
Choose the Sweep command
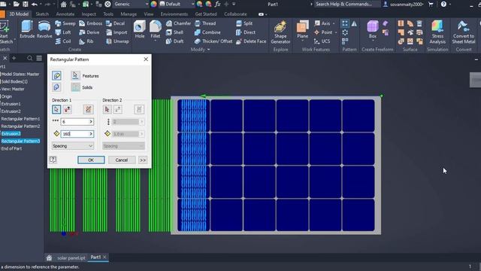(x=65, y=23)
